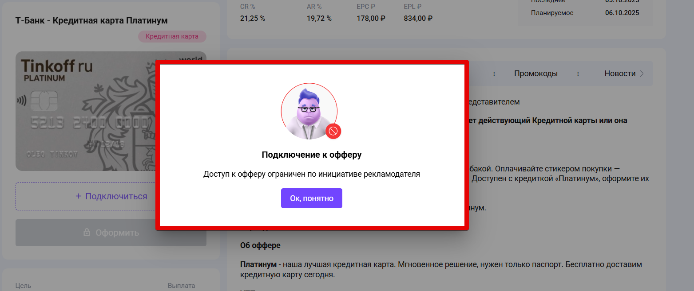
Task: Click the EPL ₽ value 834,00 ₽
Action: (x=418, y=18)
